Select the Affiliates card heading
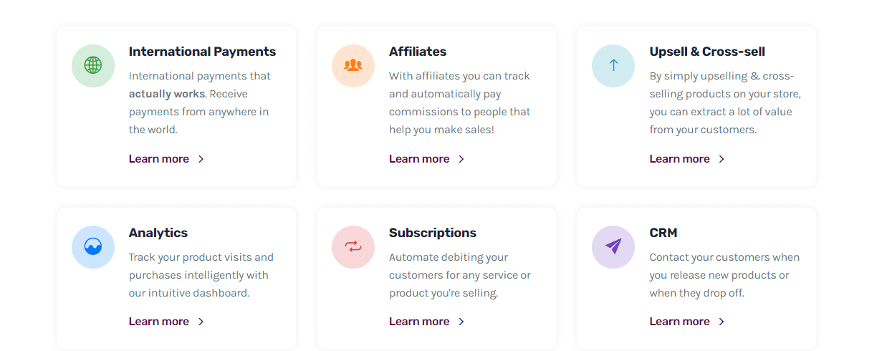The image size is (882, 351). tap(418, 52)
